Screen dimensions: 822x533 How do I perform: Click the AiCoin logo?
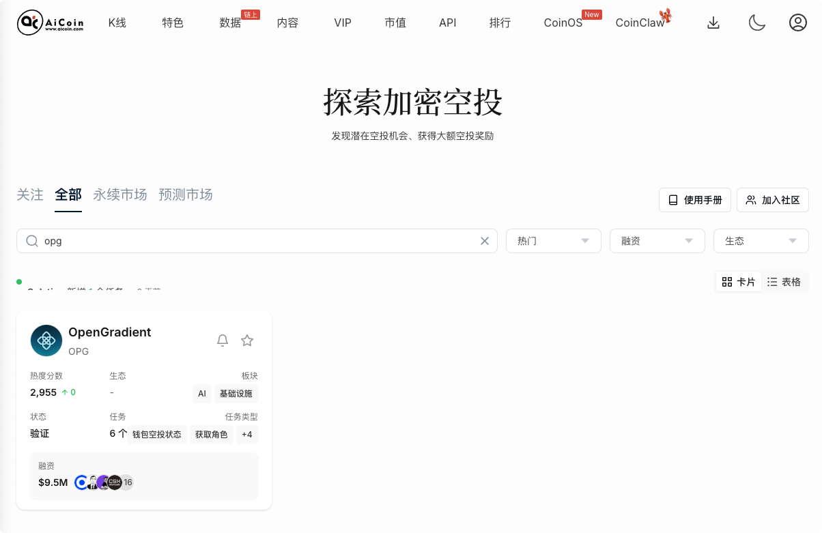(49, 22)
